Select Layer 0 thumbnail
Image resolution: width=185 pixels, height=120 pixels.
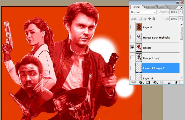[x=139, y=27]
